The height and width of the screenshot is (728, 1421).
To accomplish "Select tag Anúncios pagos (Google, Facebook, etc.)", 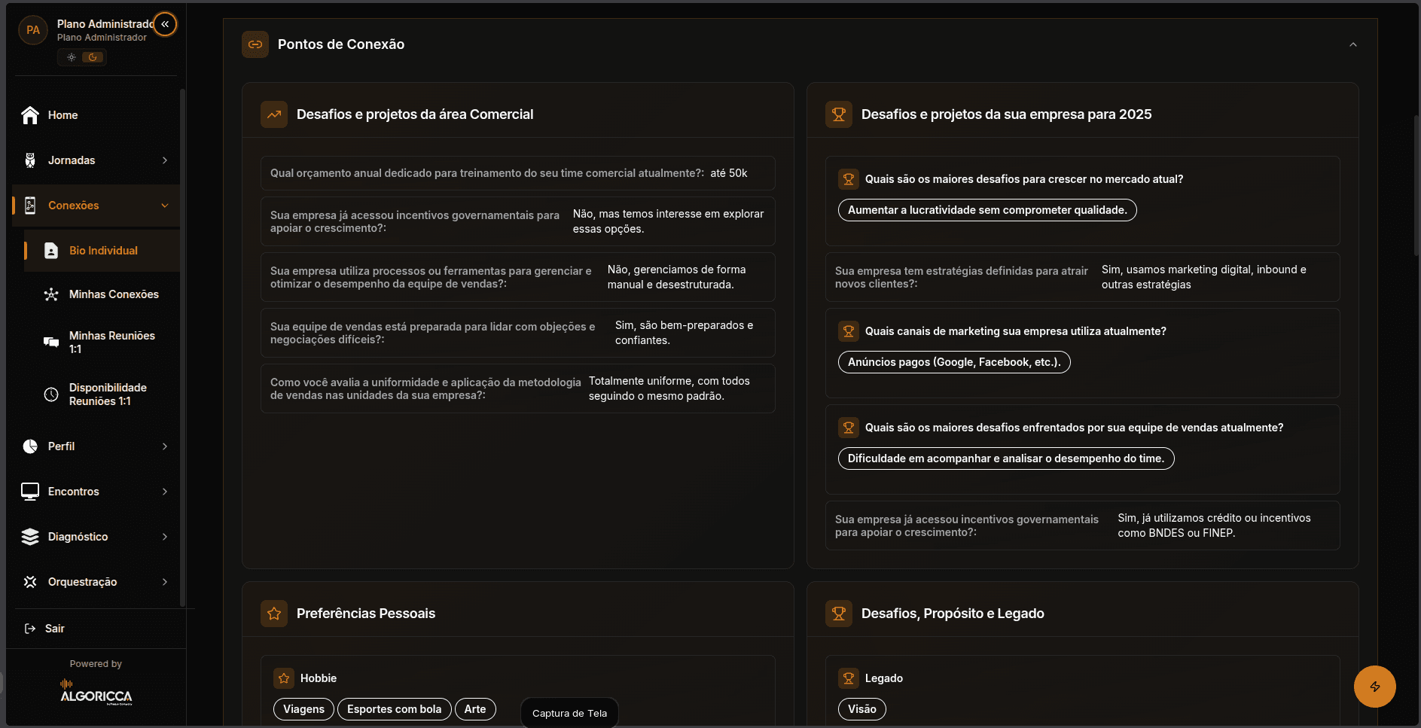I will (x=954, y=362).
